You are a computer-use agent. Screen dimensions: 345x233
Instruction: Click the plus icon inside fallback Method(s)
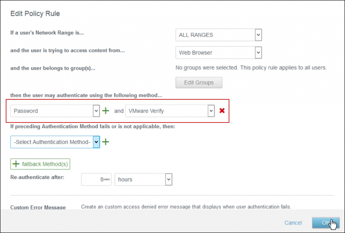16,164
